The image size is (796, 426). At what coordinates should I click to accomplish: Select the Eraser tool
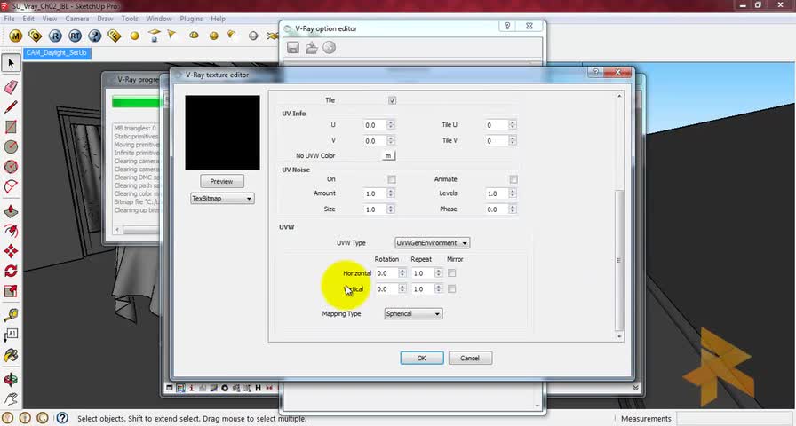pyautogui.click(x=11, y=87)
